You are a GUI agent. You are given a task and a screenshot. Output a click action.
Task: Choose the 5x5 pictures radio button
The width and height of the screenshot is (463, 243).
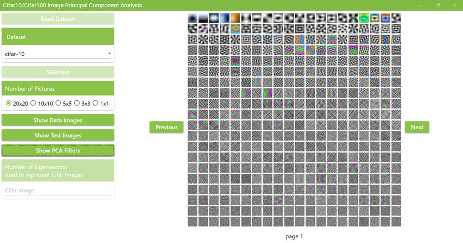pos(58,103)
